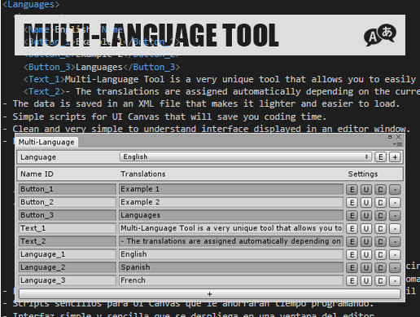Image resolution: width=420 pixels, height=317 pixels.
Task: Click the U button in Button_2 row
Action: click(366, 202)
